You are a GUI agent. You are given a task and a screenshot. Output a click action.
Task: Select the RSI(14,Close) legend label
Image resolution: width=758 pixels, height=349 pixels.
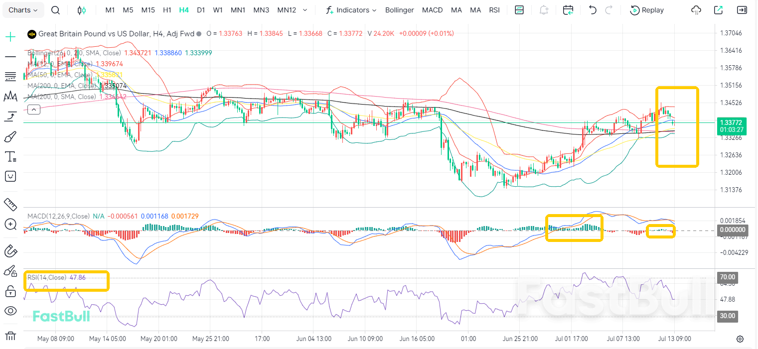coord(46,277)
